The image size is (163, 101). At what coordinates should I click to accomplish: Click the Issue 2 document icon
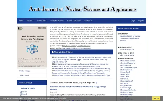point(21,94)
